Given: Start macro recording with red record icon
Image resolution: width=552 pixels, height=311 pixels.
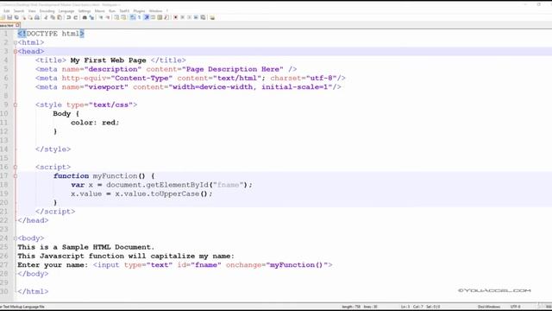Looking at the screenshot, I should point(176,17).
